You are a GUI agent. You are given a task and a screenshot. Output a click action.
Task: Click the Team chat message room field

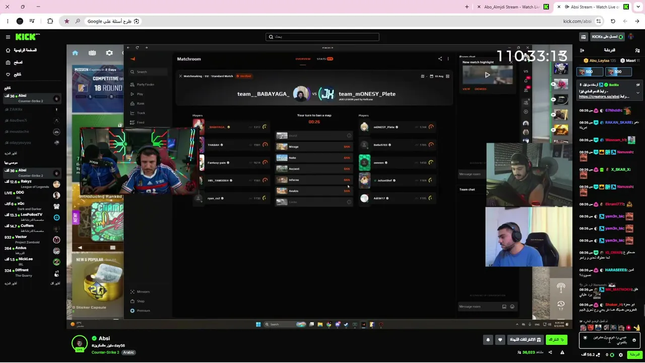point(487,307)
